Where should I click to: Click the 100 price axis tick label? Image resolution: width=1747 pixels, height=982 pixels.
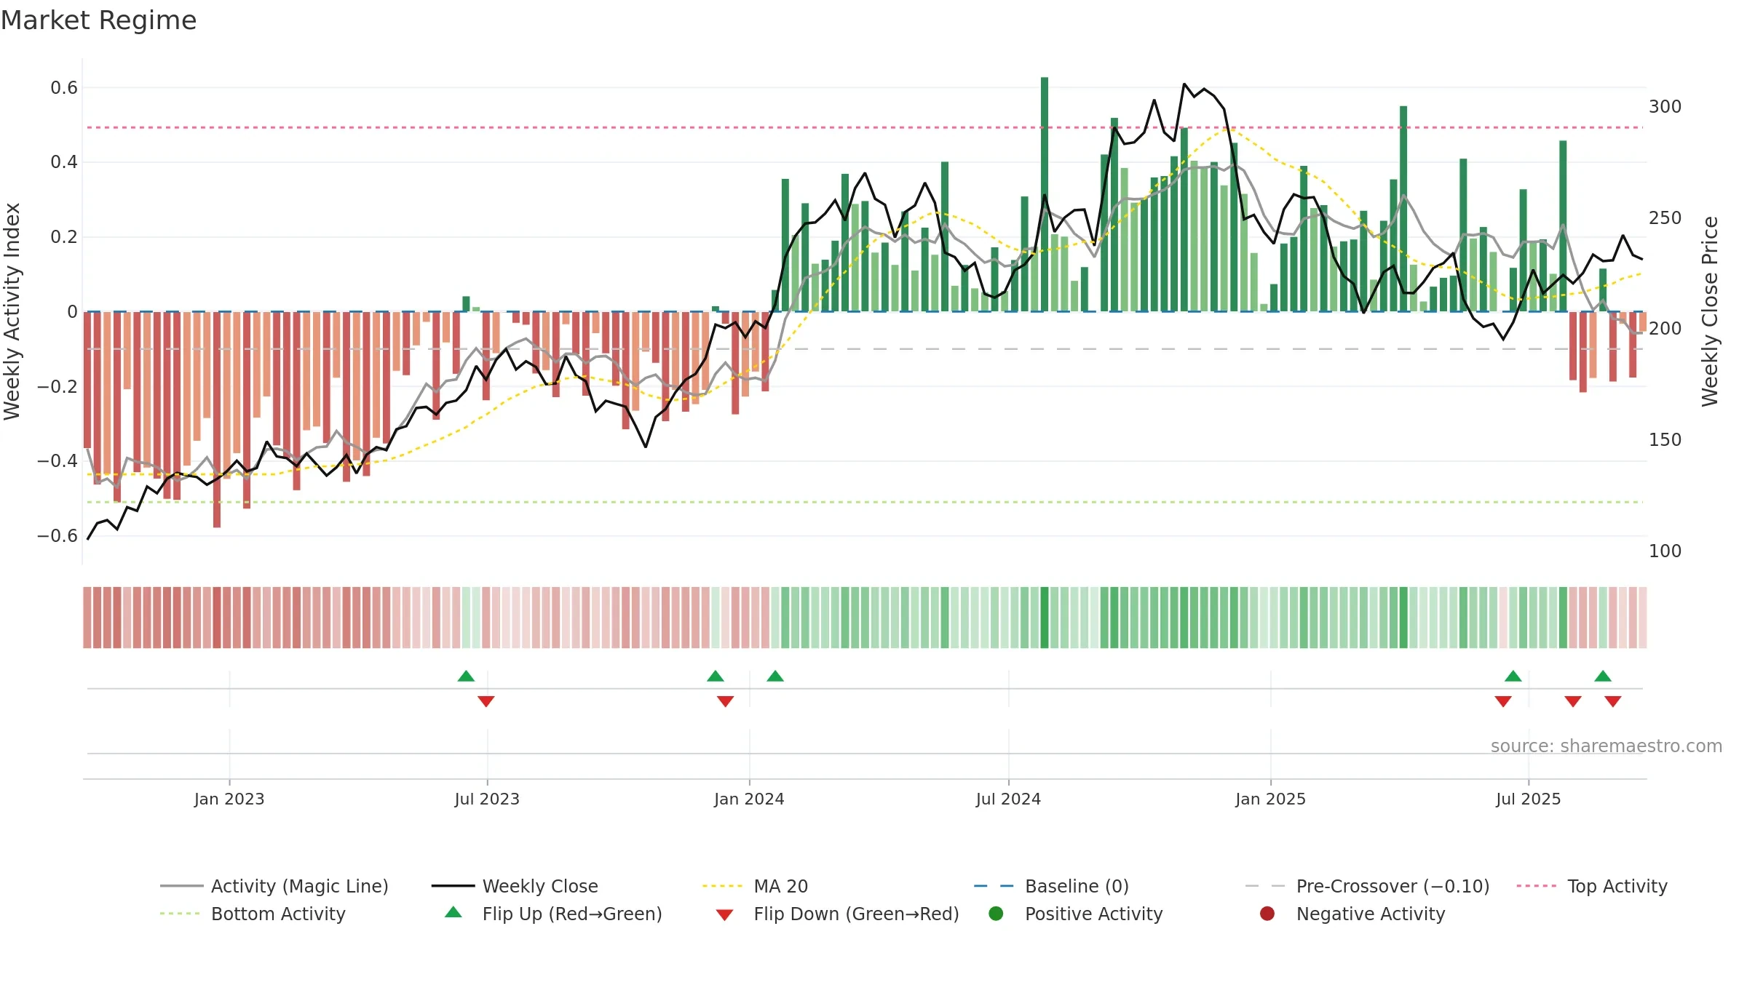click(1665, 551)
